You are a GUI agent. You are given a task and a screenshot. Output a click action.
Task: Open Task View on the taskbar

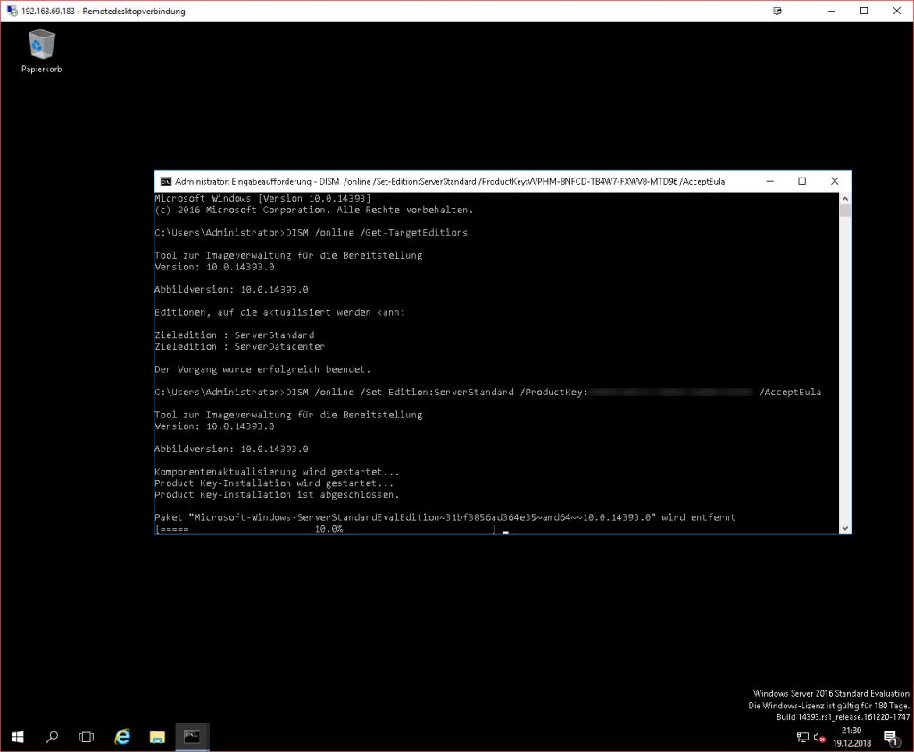point(87,737)
